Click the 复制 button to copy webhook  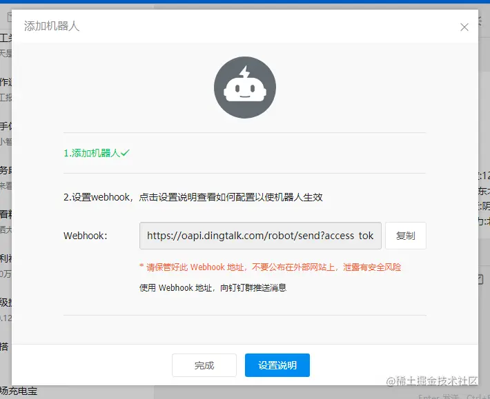405,236
